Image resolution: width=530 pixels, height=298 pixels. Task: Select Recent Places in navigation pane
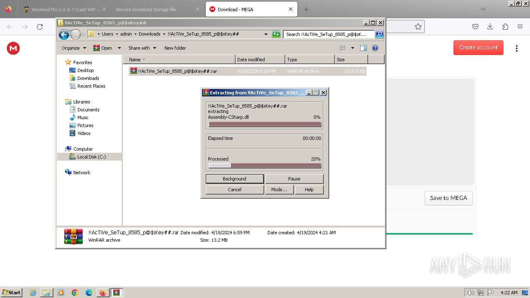(x=91, y=86)
